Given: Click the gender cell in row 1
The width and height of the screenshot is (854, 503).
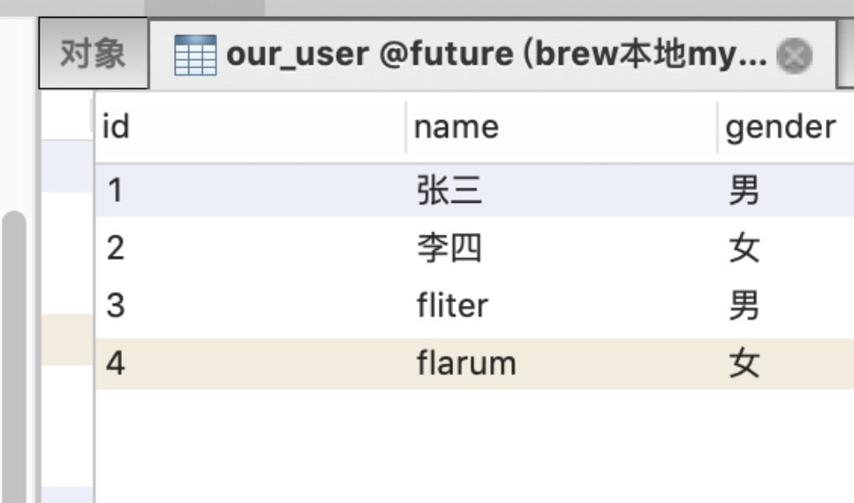Looking at the screenshot, I should [745, 191].
